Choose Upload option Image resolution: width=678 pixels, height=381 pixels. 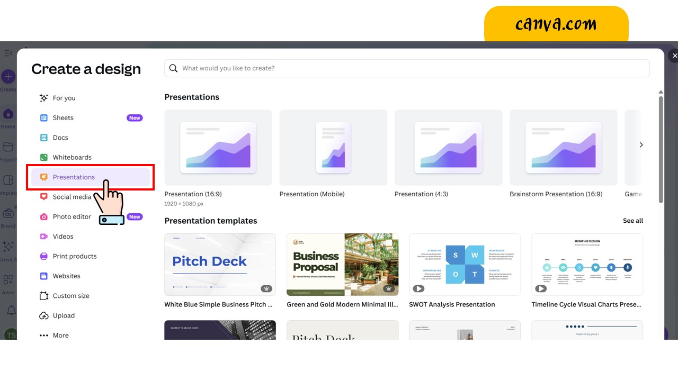click(x=91, y=316)
